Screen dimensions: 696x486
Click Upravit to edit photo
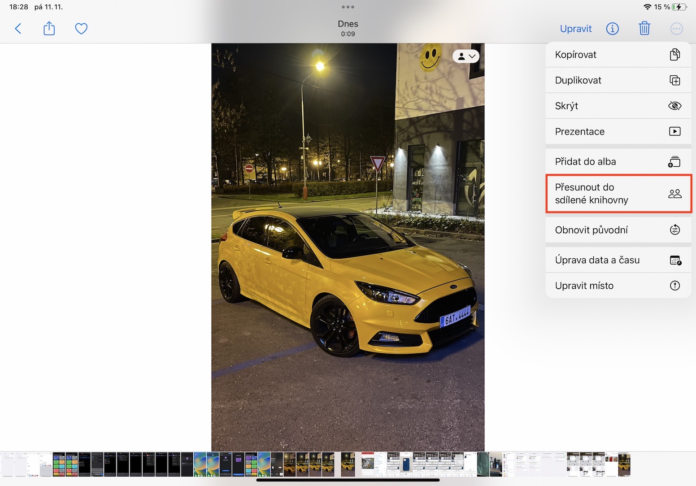click(575, 29)
